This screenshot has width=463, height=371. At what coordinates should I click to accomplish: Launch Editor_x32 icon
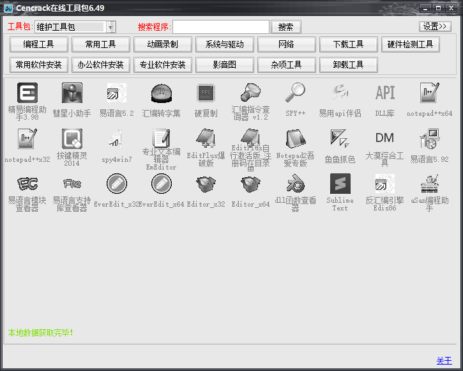coord(206,184)
